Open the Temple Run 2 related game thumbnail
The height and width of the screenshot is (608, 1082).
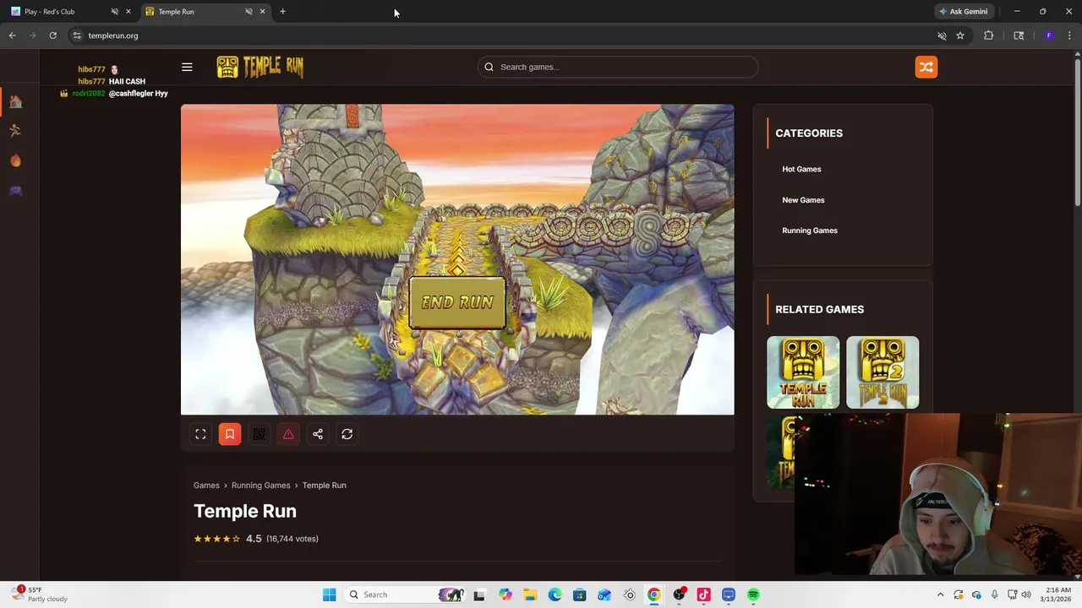[883, 372]
